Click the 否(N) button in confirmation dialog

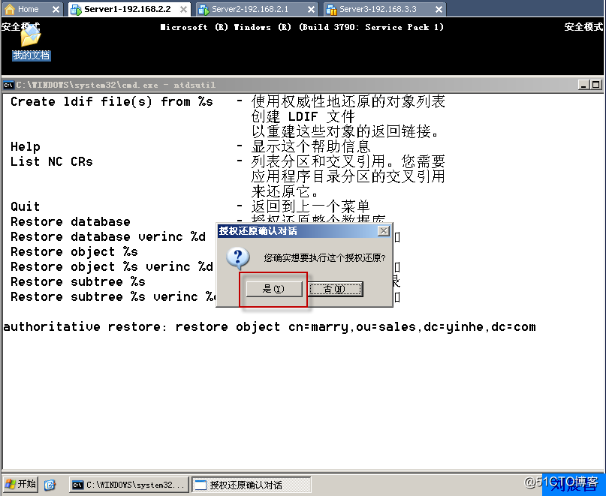pos(335,289)
